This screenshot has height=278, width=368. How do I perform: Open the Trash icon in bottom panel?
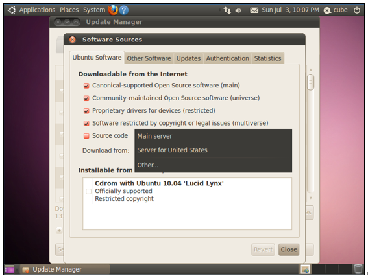[x=358, y=269]
